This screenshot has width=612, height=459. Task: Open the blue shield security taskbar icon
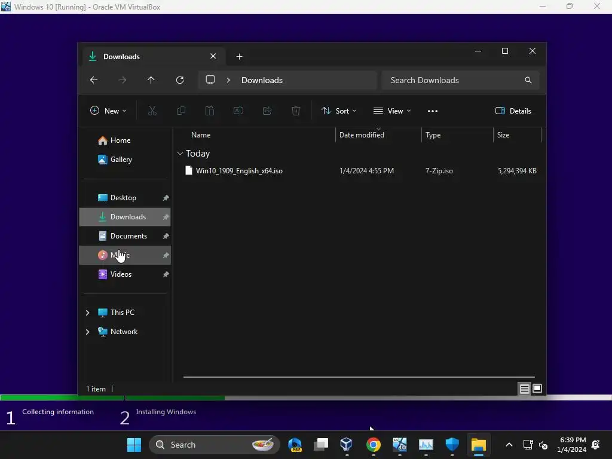pos(452,445)
